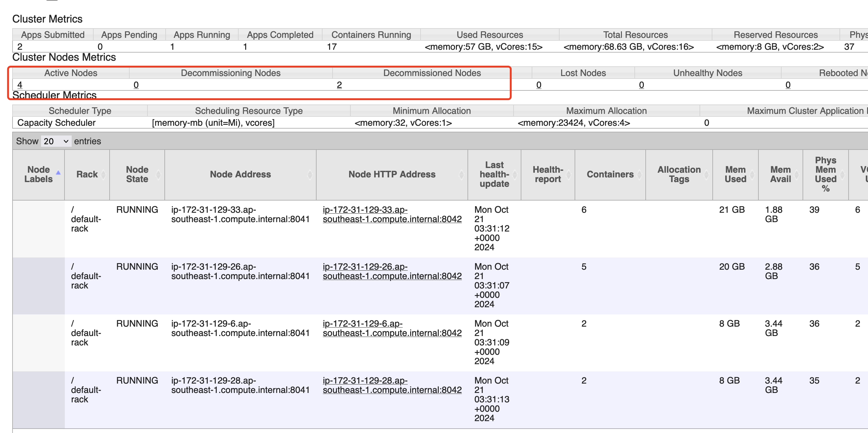This screenshot has width=868, height=433.
Task: Click the Decommissioning Nodes count link
Action: pyautogui.click(x=136, y=85)
